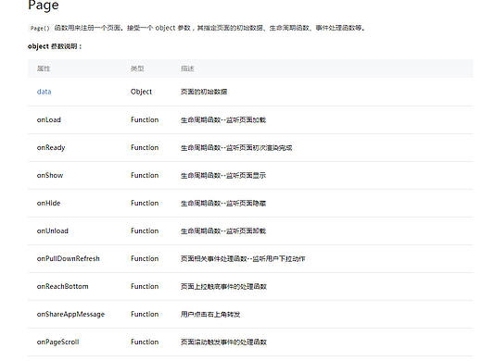This screenshot has width=482, height=361.
Task: Click the 描述 column header
Action: (x=187, y=68)
